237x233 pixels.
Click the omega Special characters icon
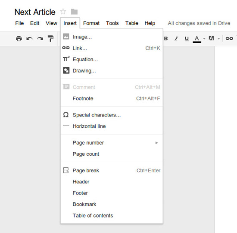point(66,115)
